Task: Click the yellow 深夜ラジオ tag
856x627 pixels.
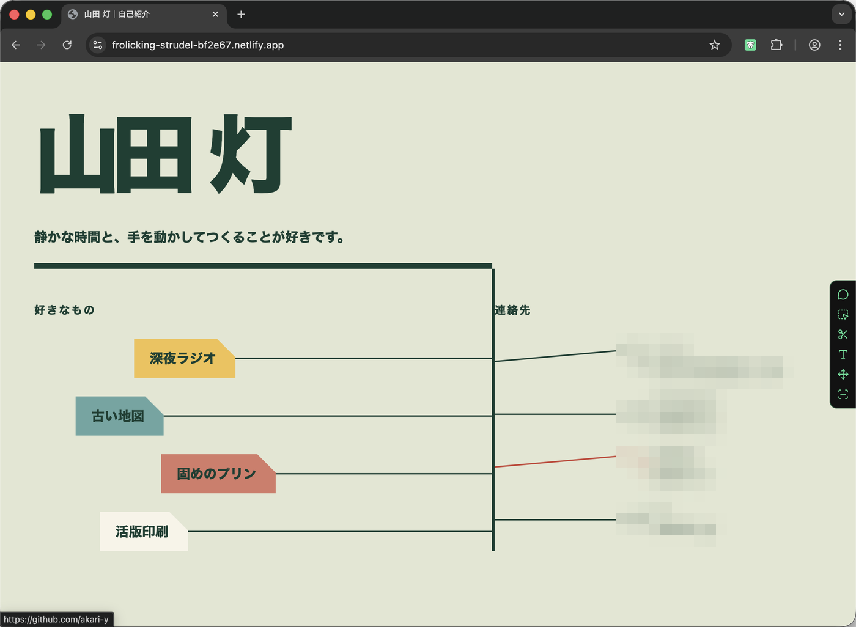Action: click(185, 358)
